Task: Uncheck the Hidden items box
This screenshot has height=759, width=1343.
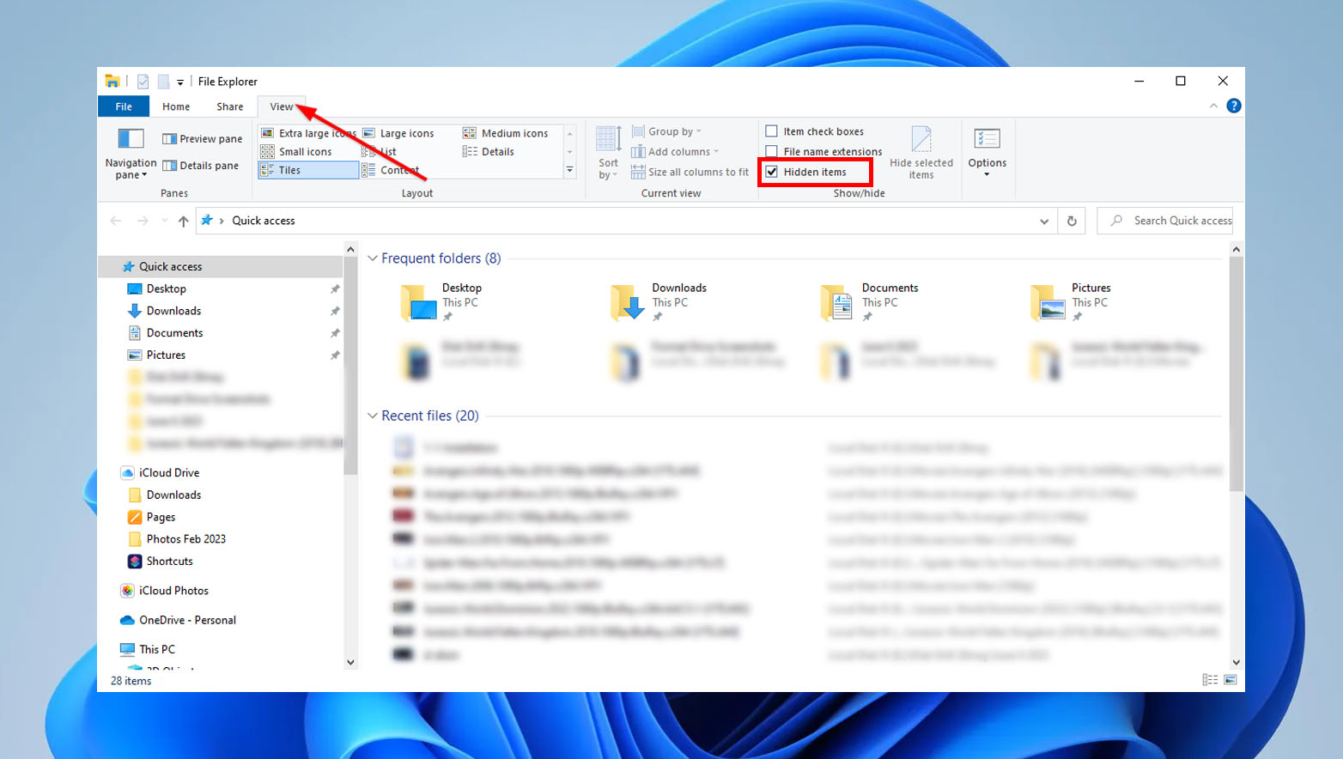Action: click(772, 171)
